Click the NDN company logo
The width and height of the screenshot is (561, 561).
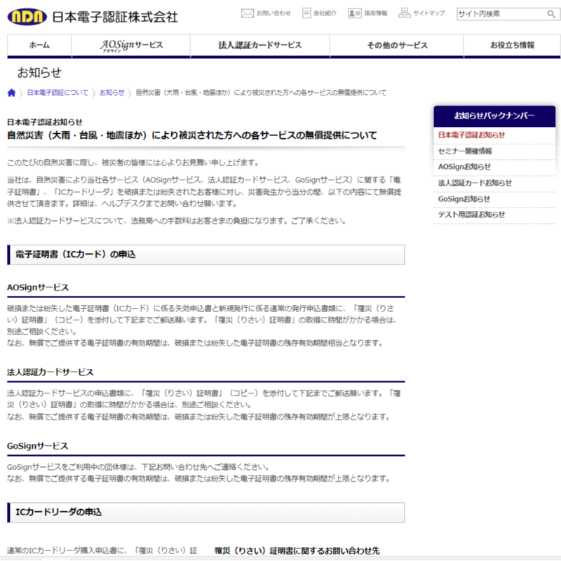pyautogui.click(x=27, y=17)
